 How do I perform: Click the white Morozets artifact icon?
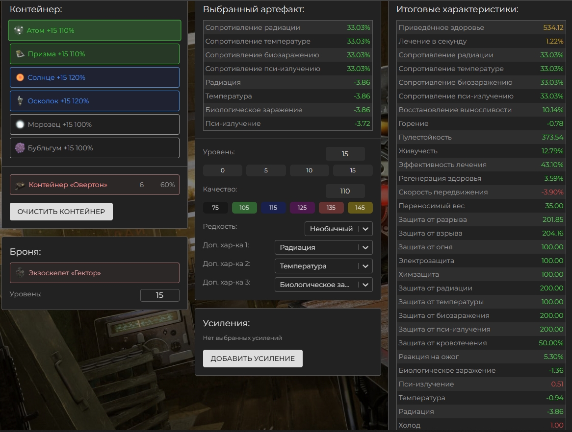20,124
